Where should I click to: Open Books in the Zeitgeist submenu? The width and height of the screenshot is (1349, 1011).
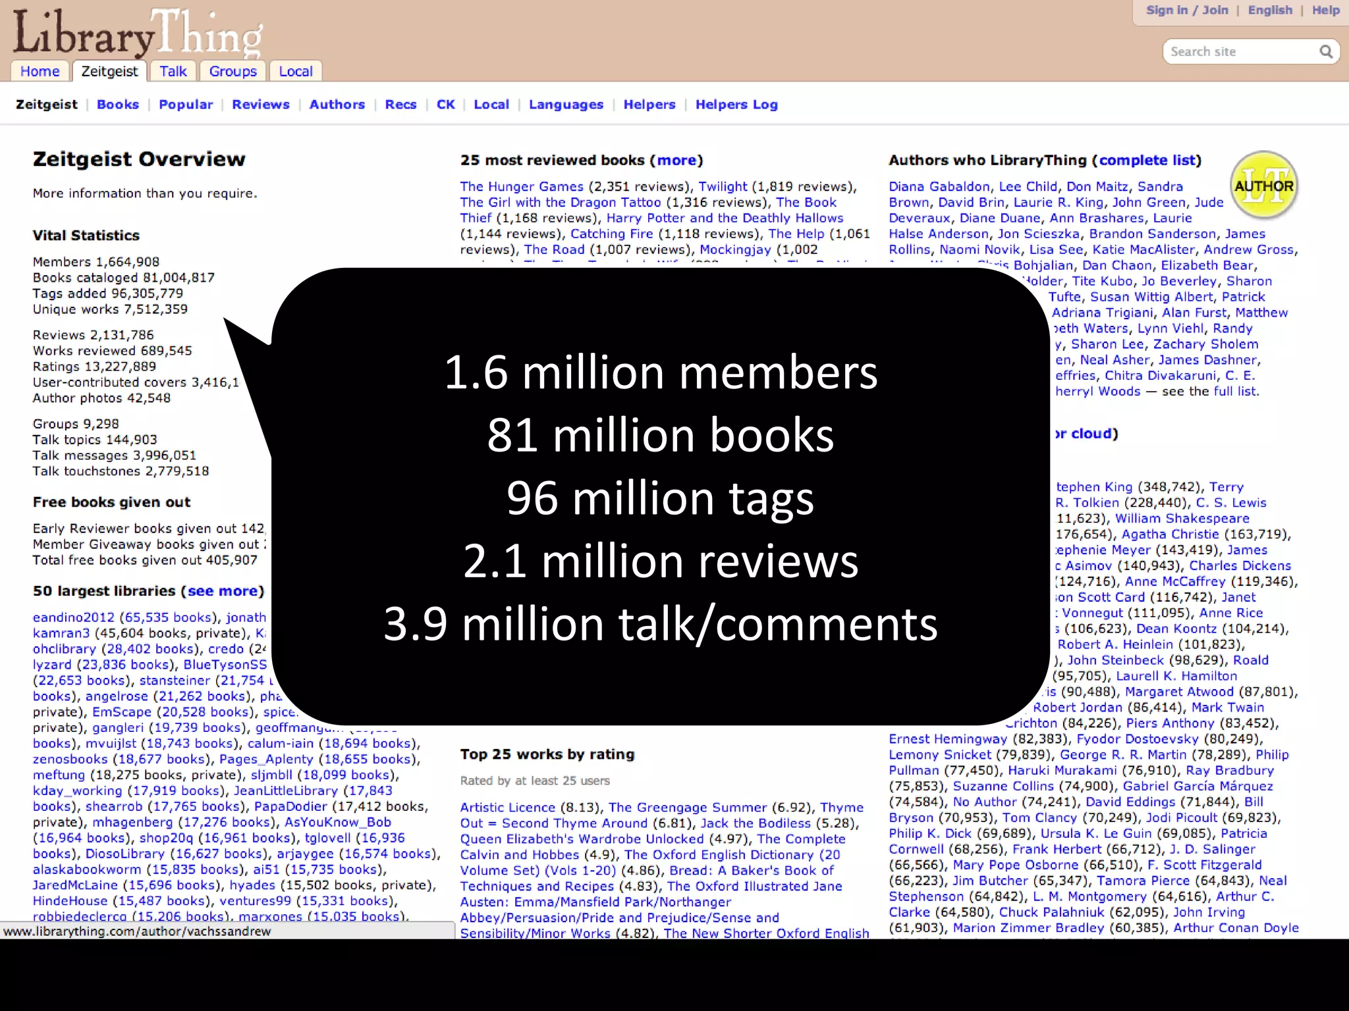click(x=118, y=105)
